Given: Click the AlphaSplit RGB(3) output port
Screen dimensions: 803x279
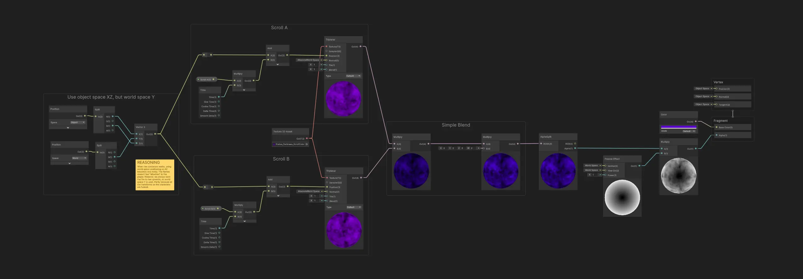Looking at the screenshot, I should 575,144.
